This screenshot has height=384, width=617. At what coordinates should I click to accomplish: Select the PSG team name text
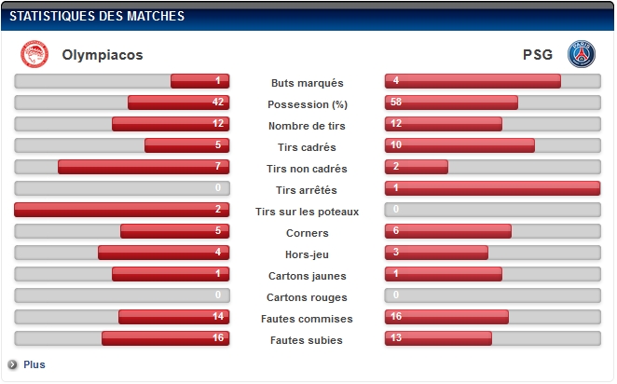[x=538, y=55]
